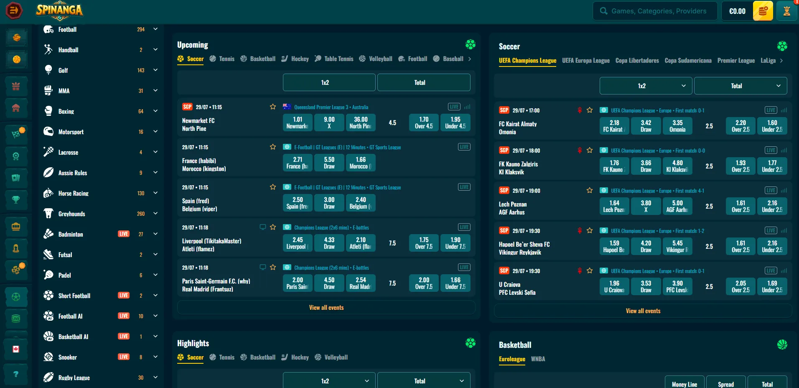The width and height of the screenshot is (799, 388).
Task: Click the Lacrosse stick icon
Action: pos(48,152)
